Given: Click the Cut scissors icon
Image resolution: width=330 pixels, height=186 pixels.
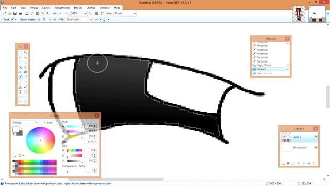Looking at the screenshot, I should point(27,14).
